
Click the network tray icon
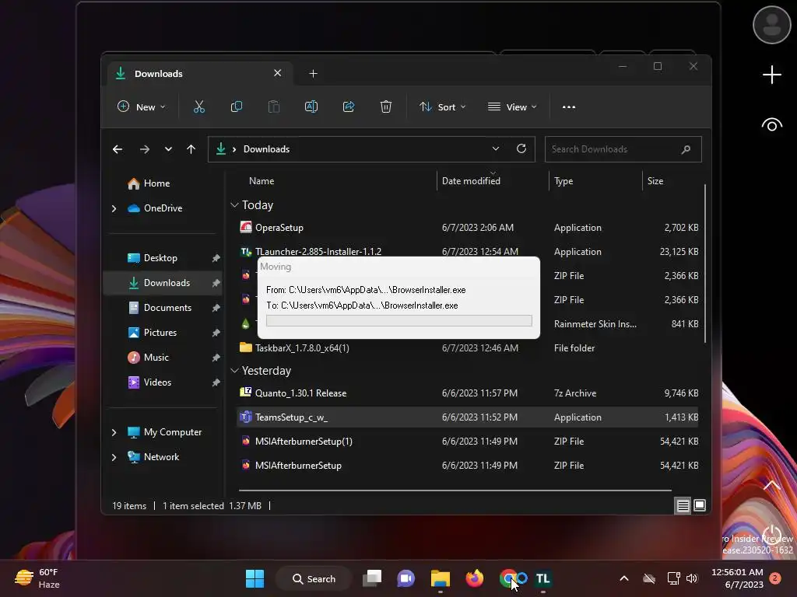coord(673,578)
